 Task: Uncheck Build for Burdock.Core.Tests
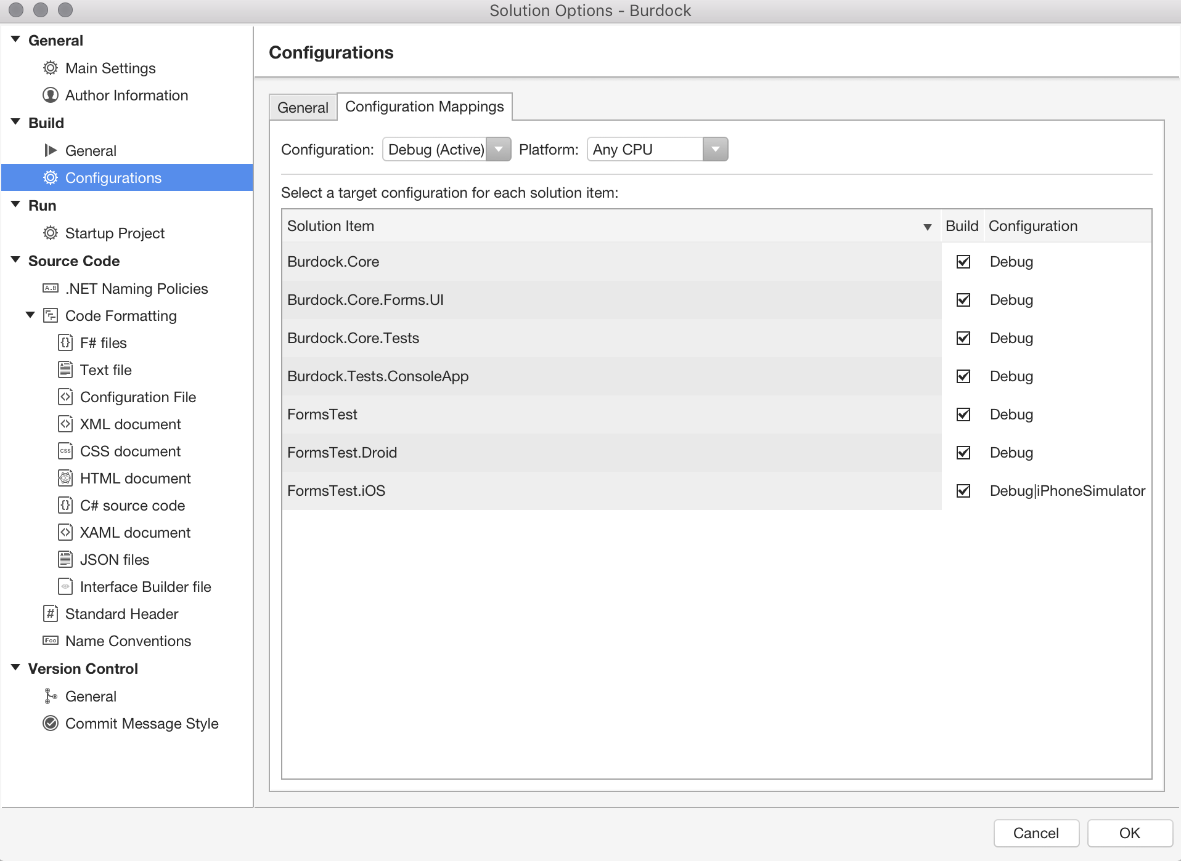[x=963, y=338]
